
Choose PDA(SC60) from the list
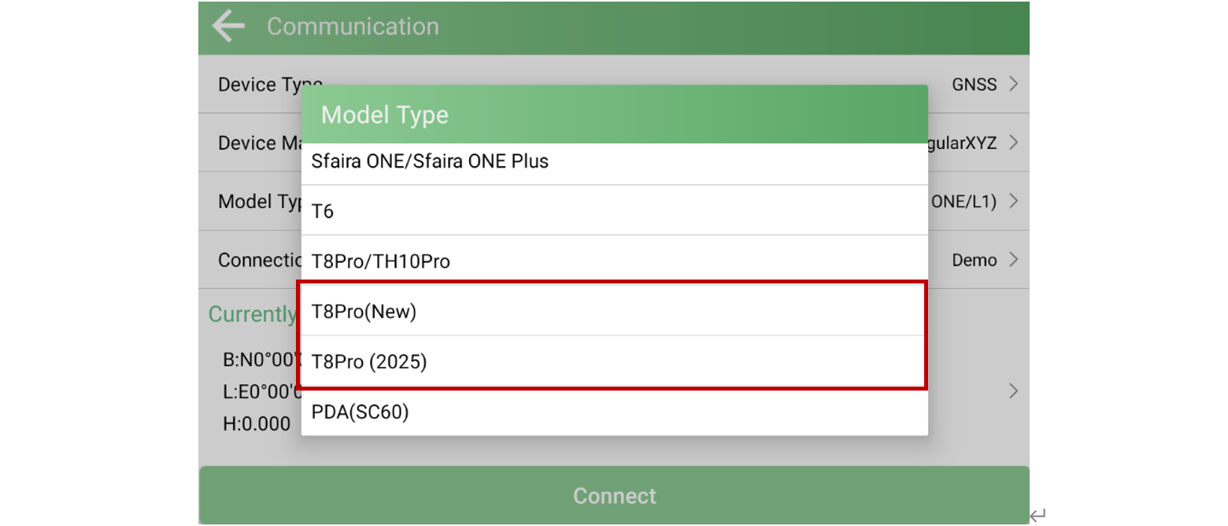pos(361,412)
